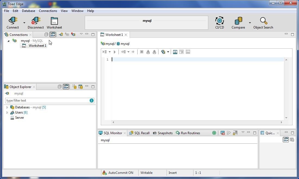Click table-database icon in Object Explorer toolbar
Image resolution: width=299 pixels, height=179 pixels.
pyautogui.click(x=81, y=87)
